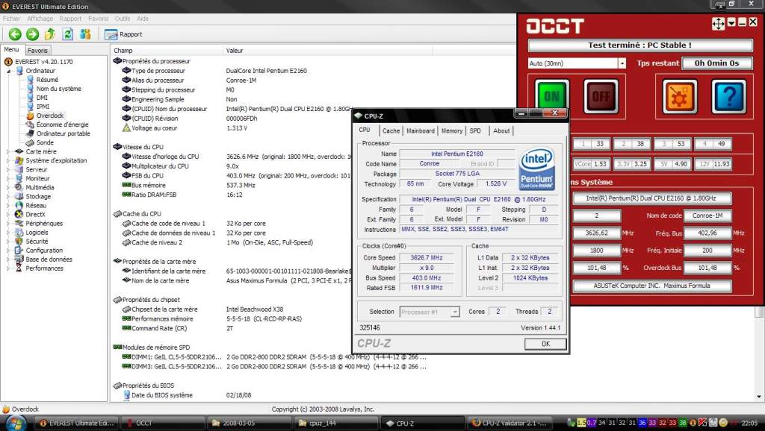
Task: Click the down-arrow icon in OCCT title bar
Action: pyautogui.click(x=731, y=22)
